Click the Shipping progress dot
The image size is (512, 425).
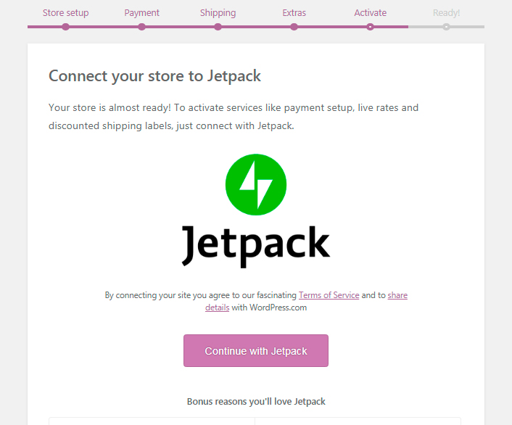click(x=218, y=27)
